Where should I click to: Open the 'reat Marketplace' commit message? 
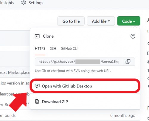15,72
